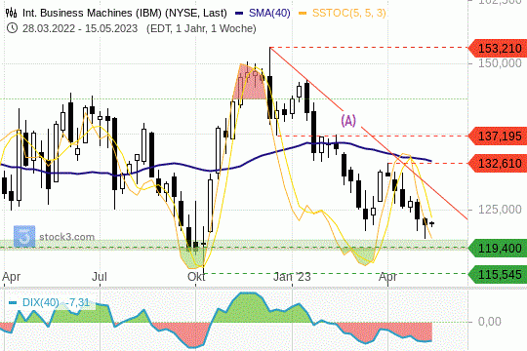Viewport: 527px width, 351px height.
Task: Click the 137,195 red price tag
Action: tap(498, 136)
